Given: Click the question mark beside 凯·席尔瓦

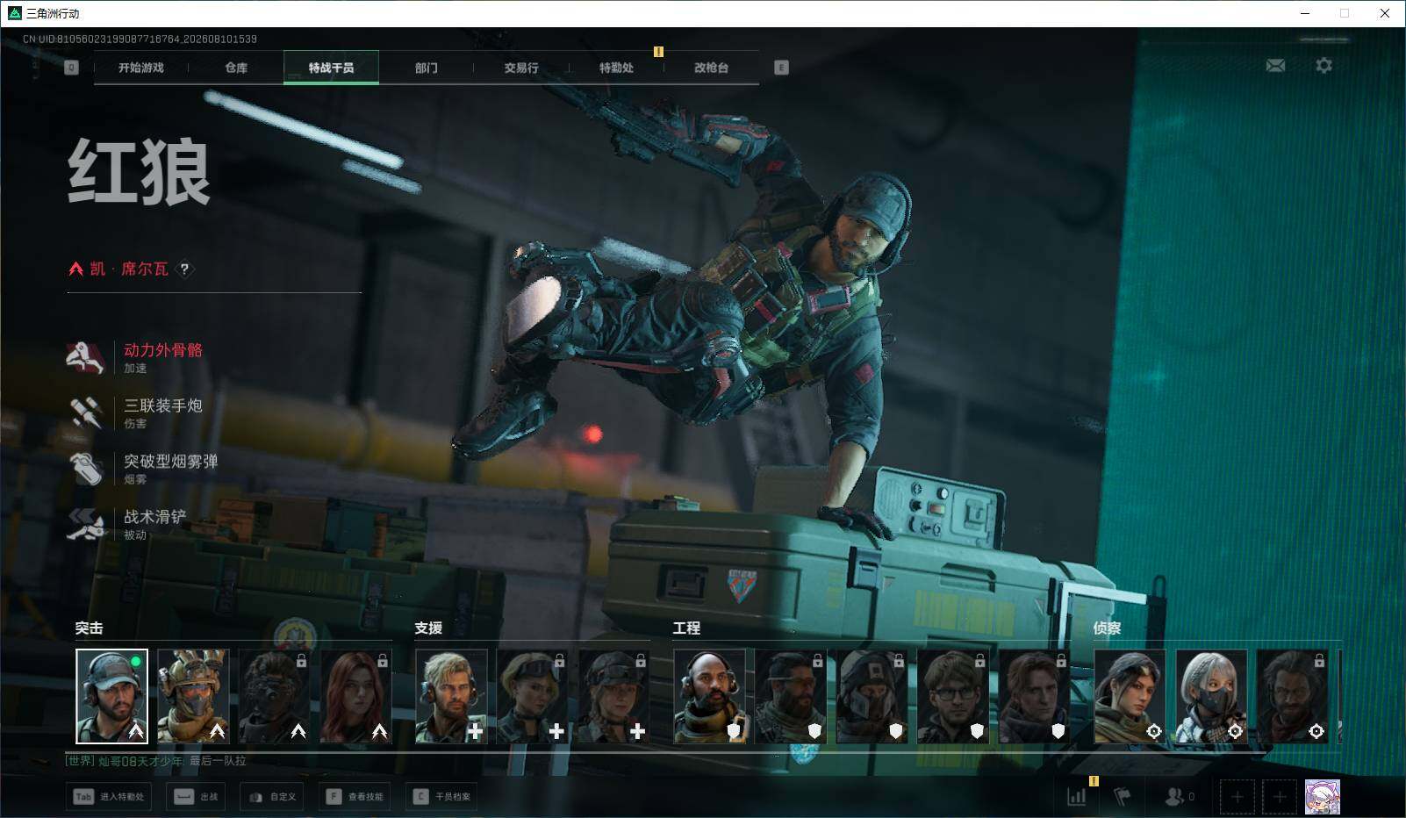Looking at the screenshot, I should (x=184, y=269).
